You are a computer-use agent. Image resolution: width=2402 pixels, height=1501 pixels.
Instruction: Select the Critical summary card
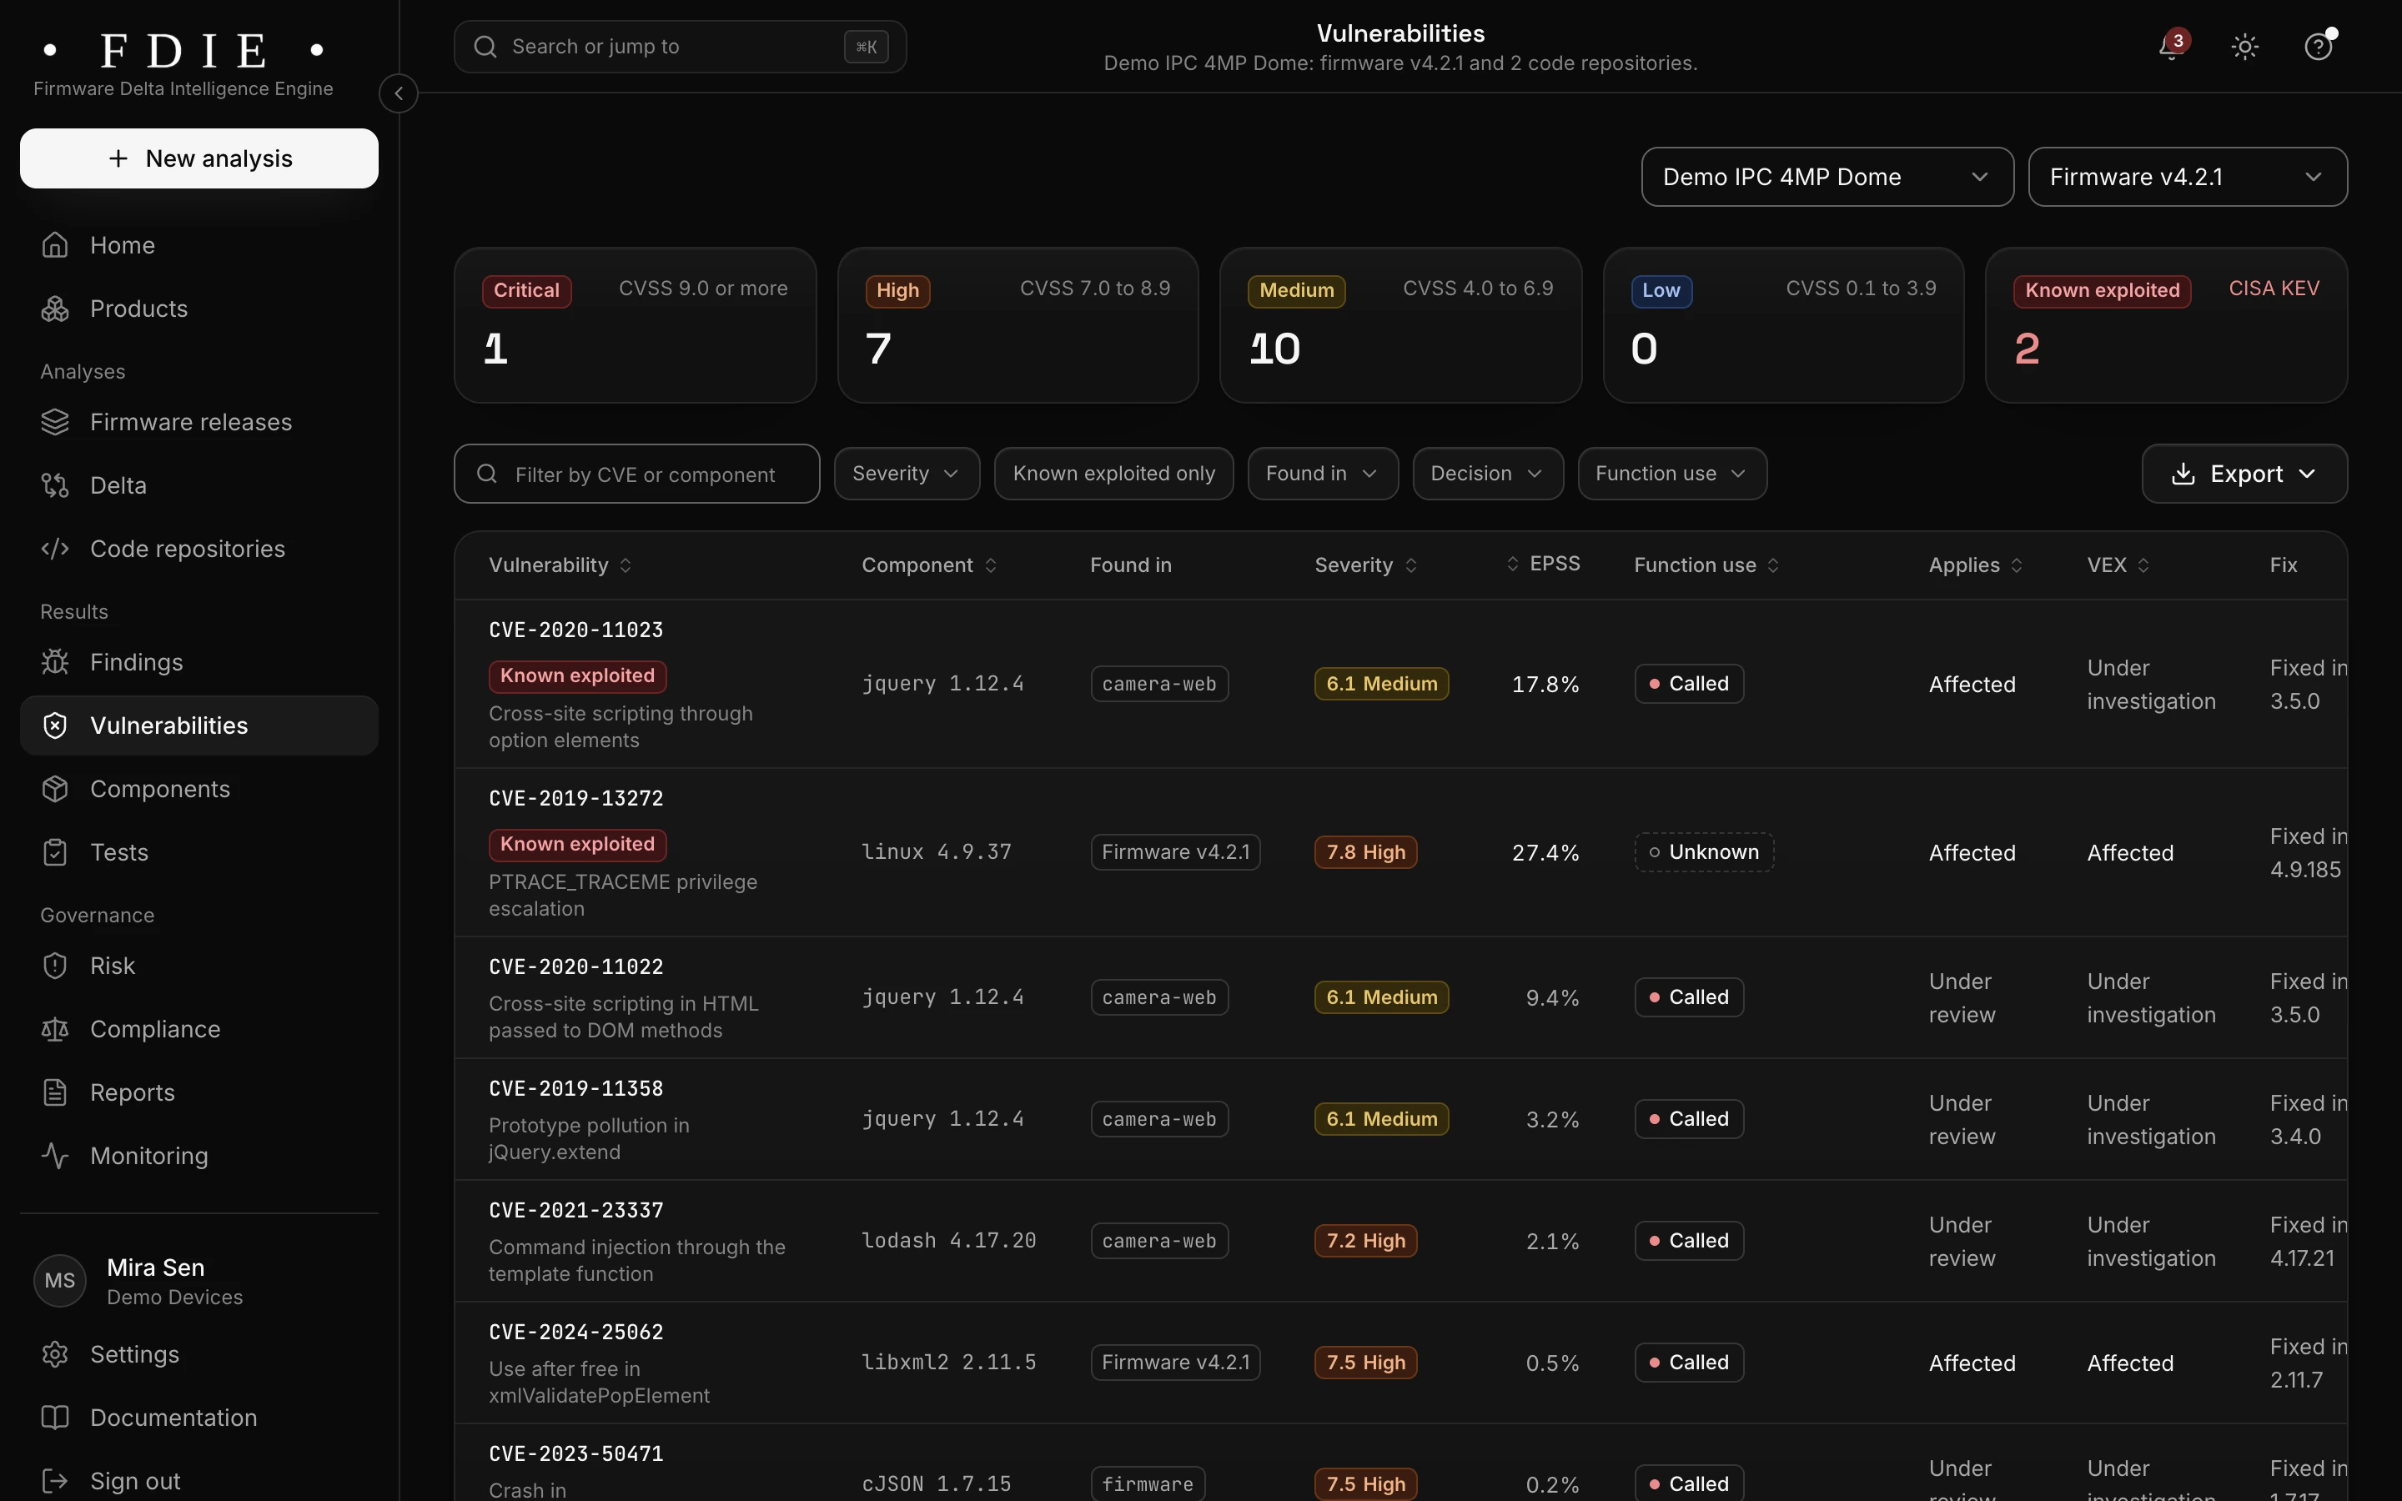(636, 324)
